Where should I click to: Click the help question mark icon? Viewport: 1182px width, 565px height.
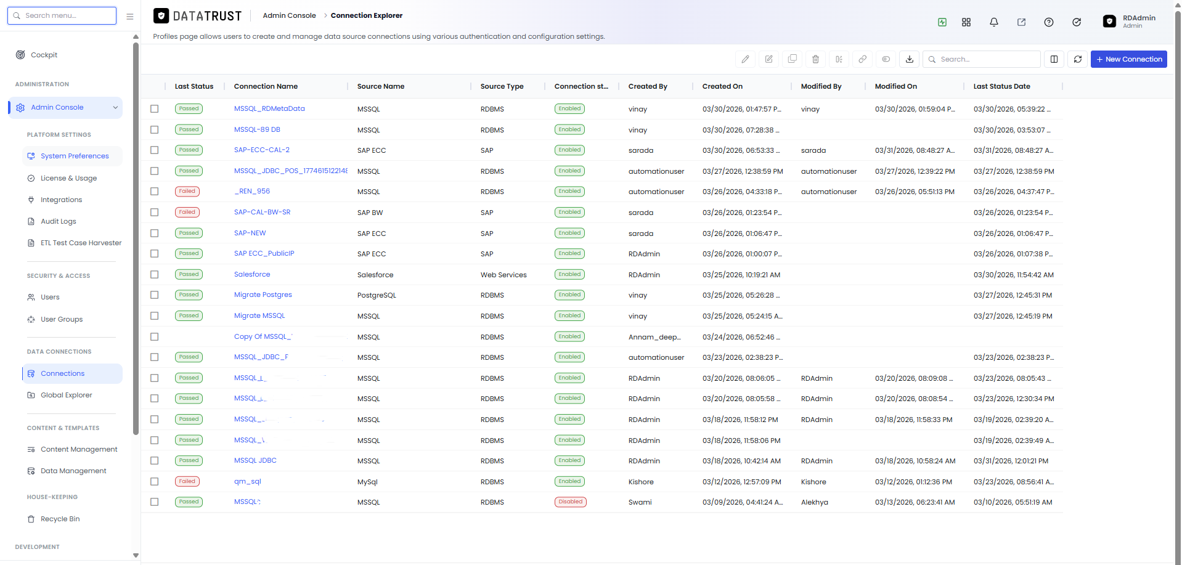[1048, 22]
